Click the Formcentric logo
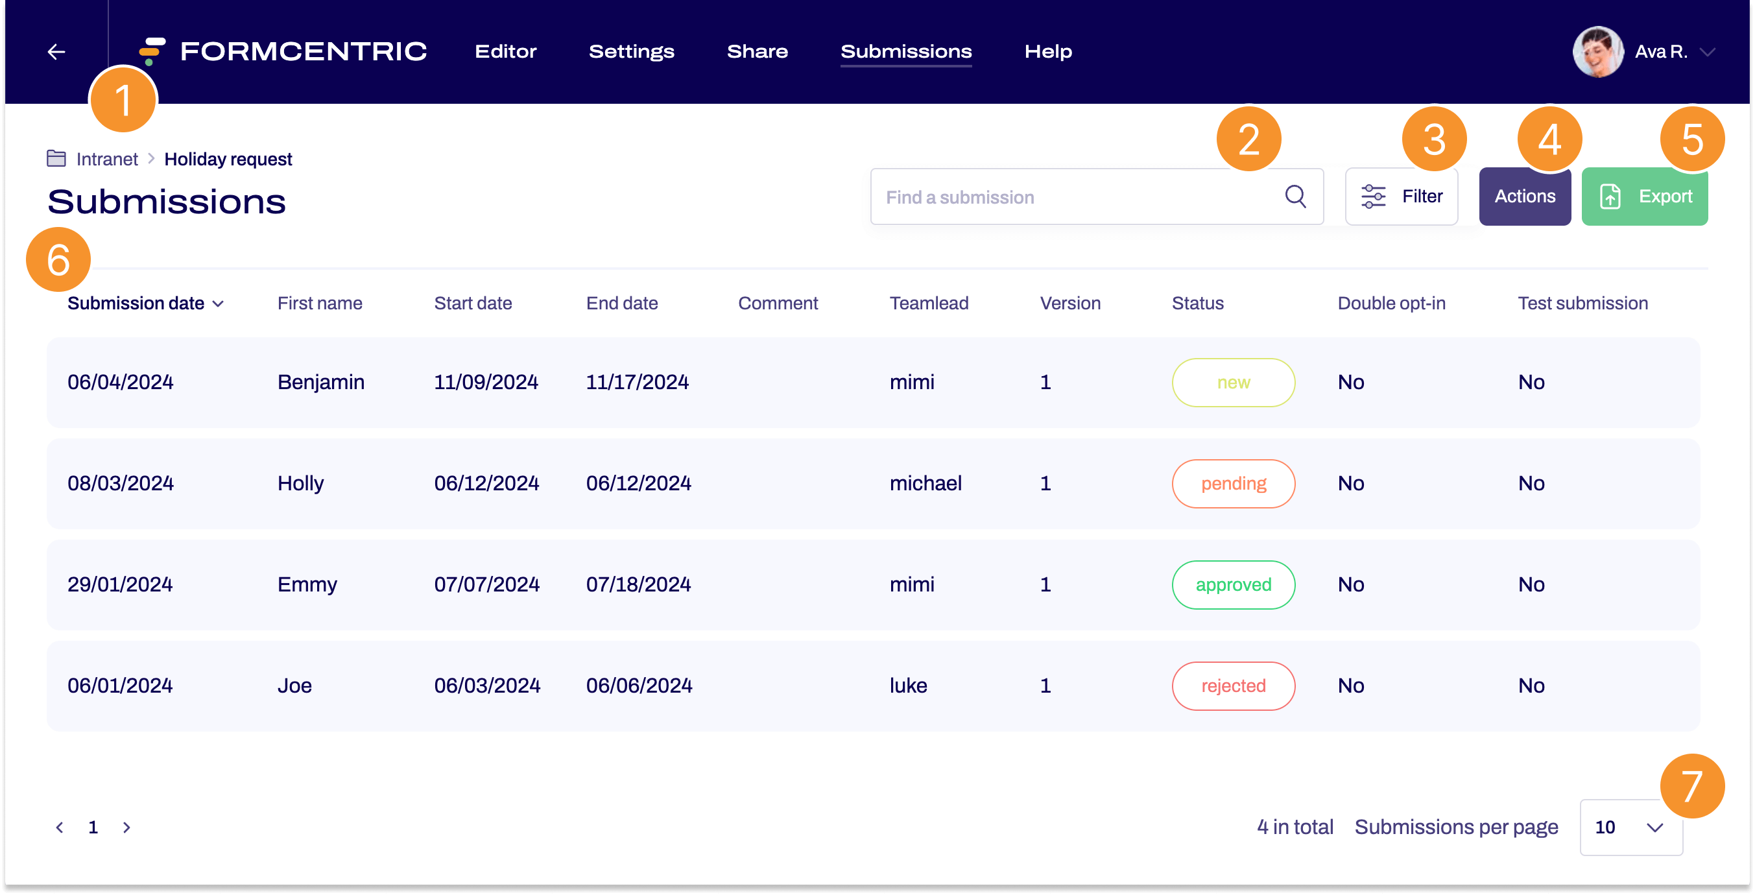The width and height of the screenshot is (1755, 895). pyautogui.click(x=283, y=51)
